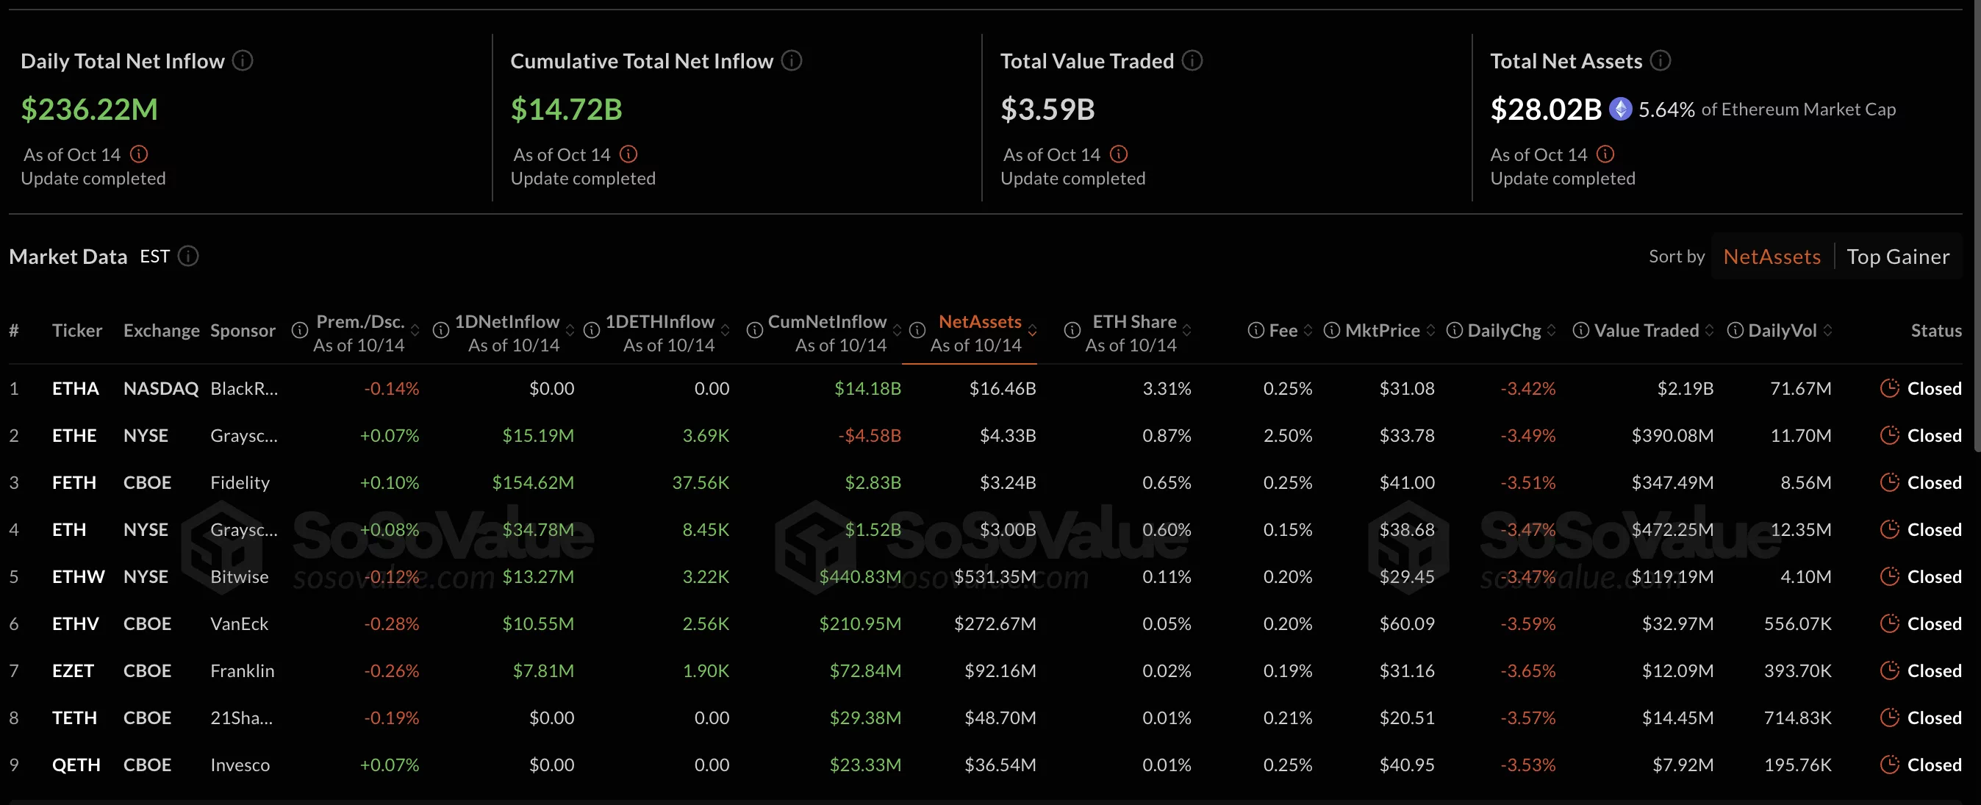Image resolution: width=1981 pixels, height=805 pixels.
Task: Click info icon next to Total Net Assets
Action: point(1661,61)
